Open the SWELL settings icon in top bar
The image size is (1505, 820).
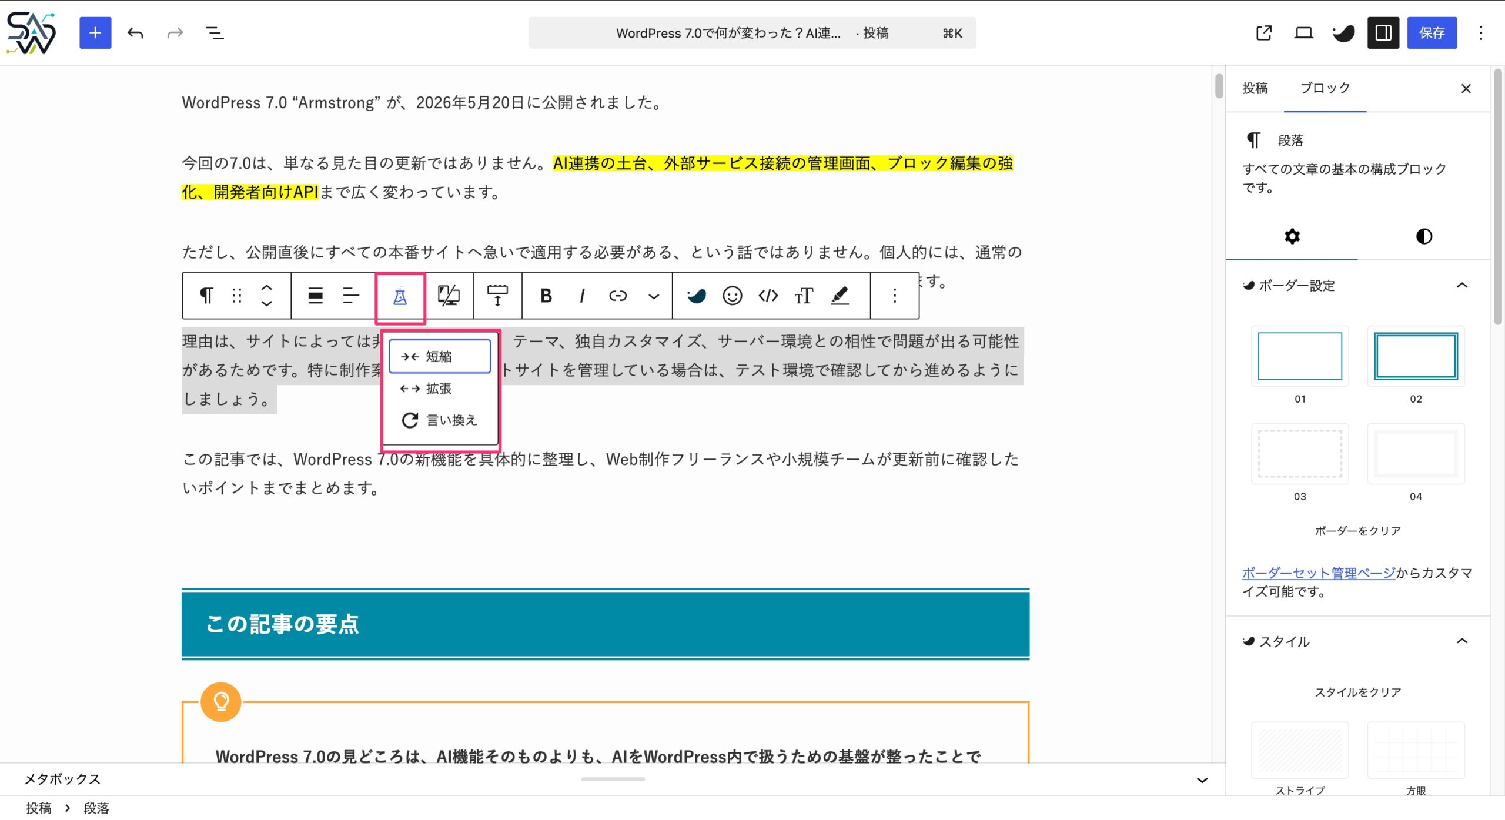coord(1343,33)
